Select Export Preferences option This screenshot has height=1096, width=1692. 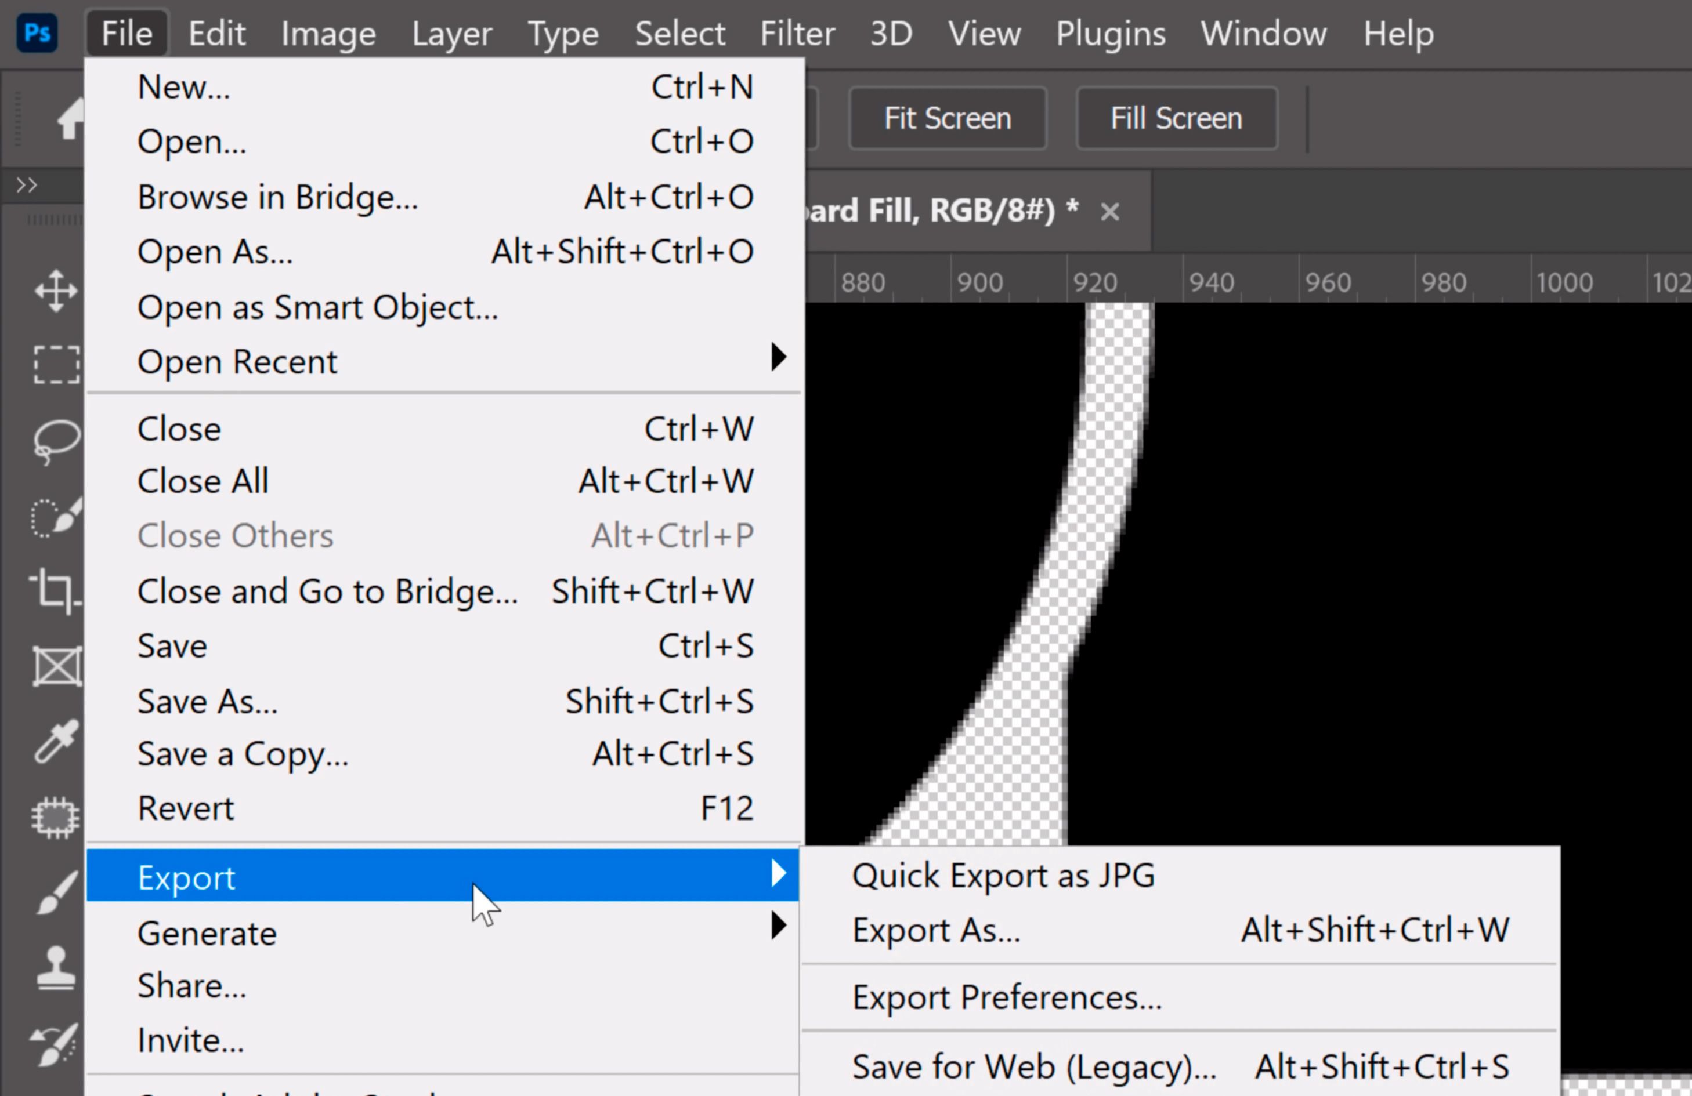1006,999
